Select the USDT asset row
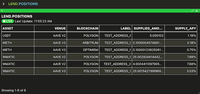This screenshot has width=200, height=94. pyautogui.click(x=99, y=36)
